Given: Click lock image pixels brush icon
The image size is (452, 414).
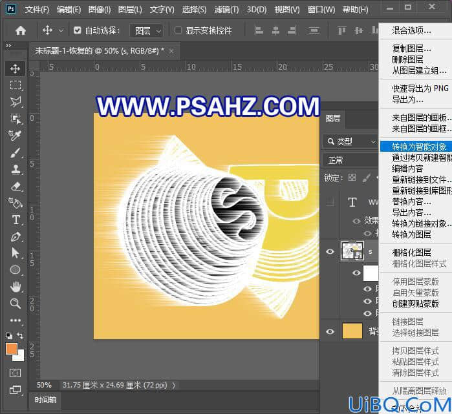Looking at the screenshot, I should (367, 178).
